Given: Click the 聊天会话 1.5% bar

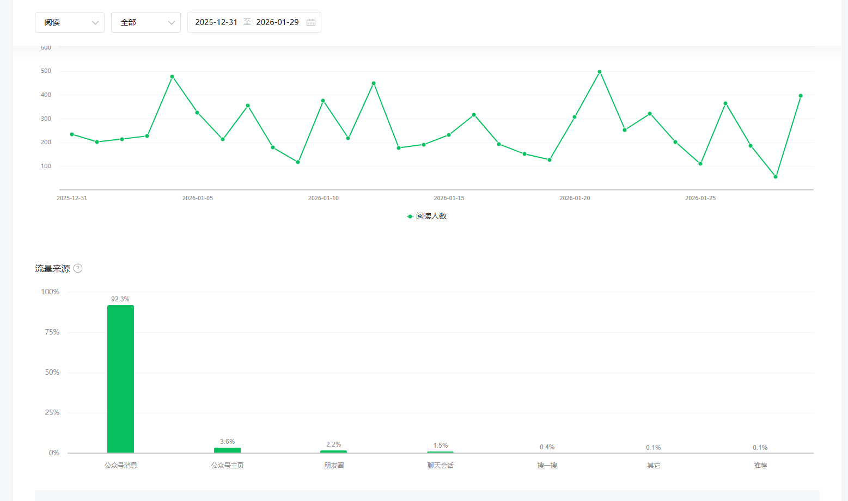Looking at the screenshot, I should point(440,451).
